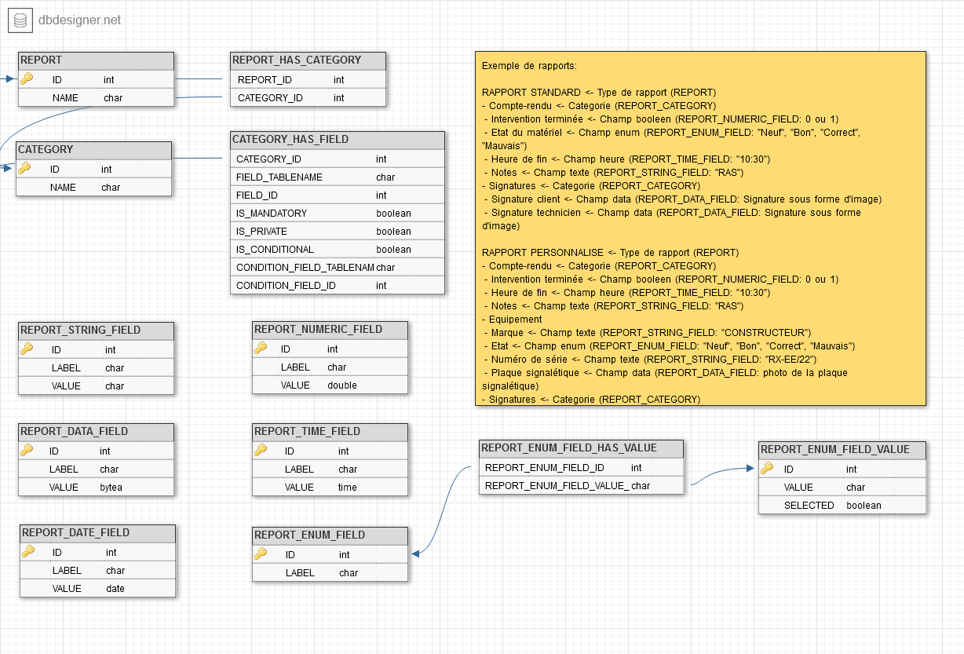
Task: Click VALUE time row in REPORT_TIME_FIELD
Action: coord(330,487)
